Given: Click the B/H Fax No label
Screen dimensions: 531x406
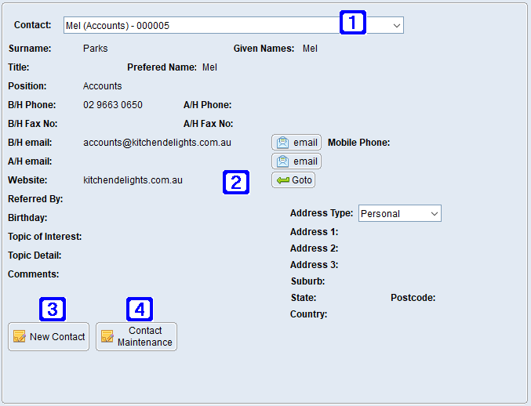Looking at the screenshot, I should pos(32,124).
